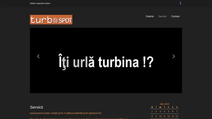Click the 'F' weekday header in calendar

coord(169,107)
